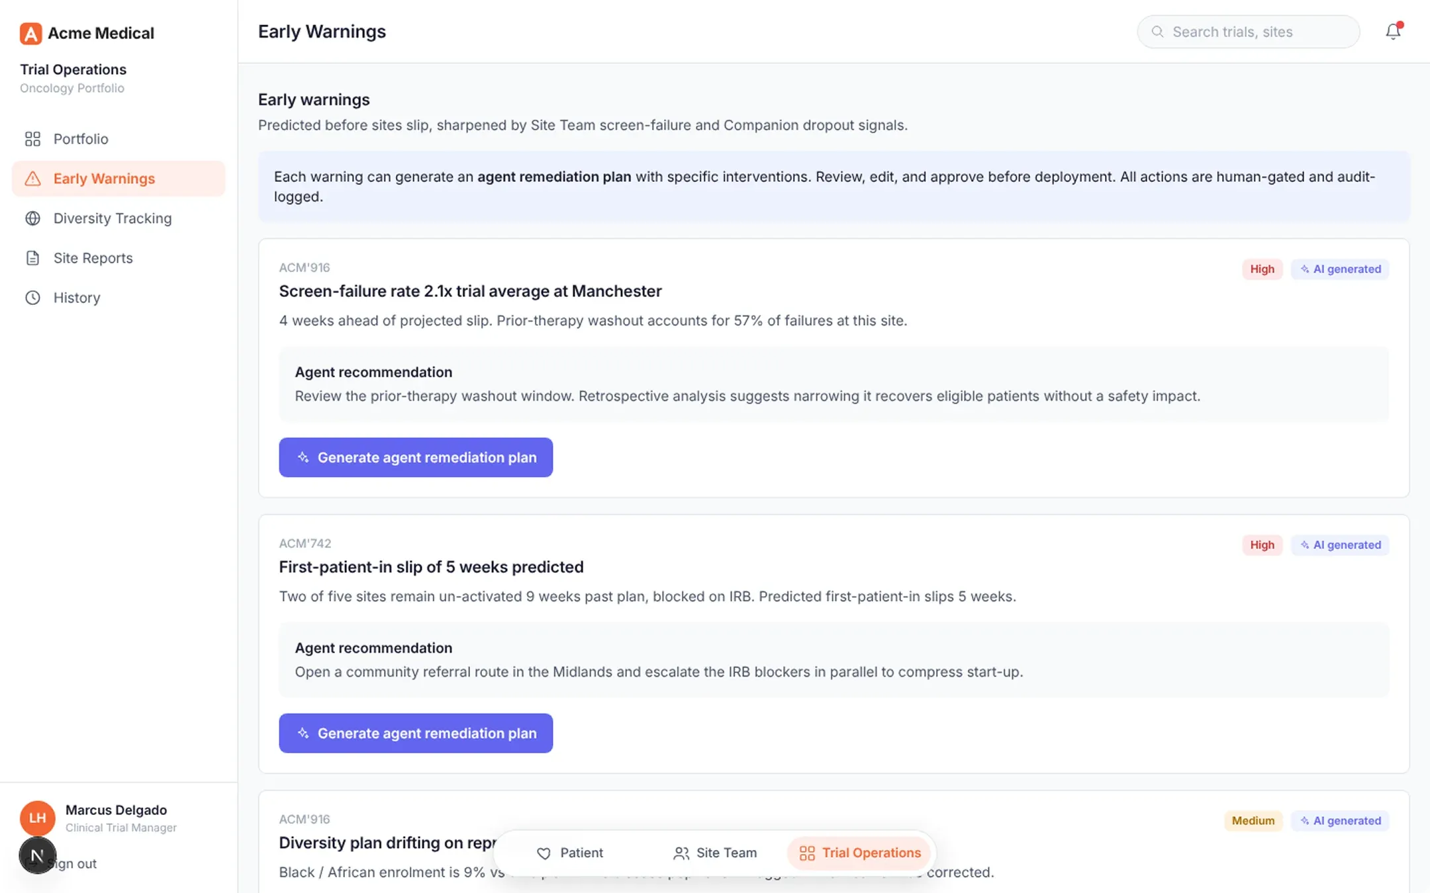Click the ACM'742 trial ID label
This screenshot has width=1430, height=893.
click(305, 543)
